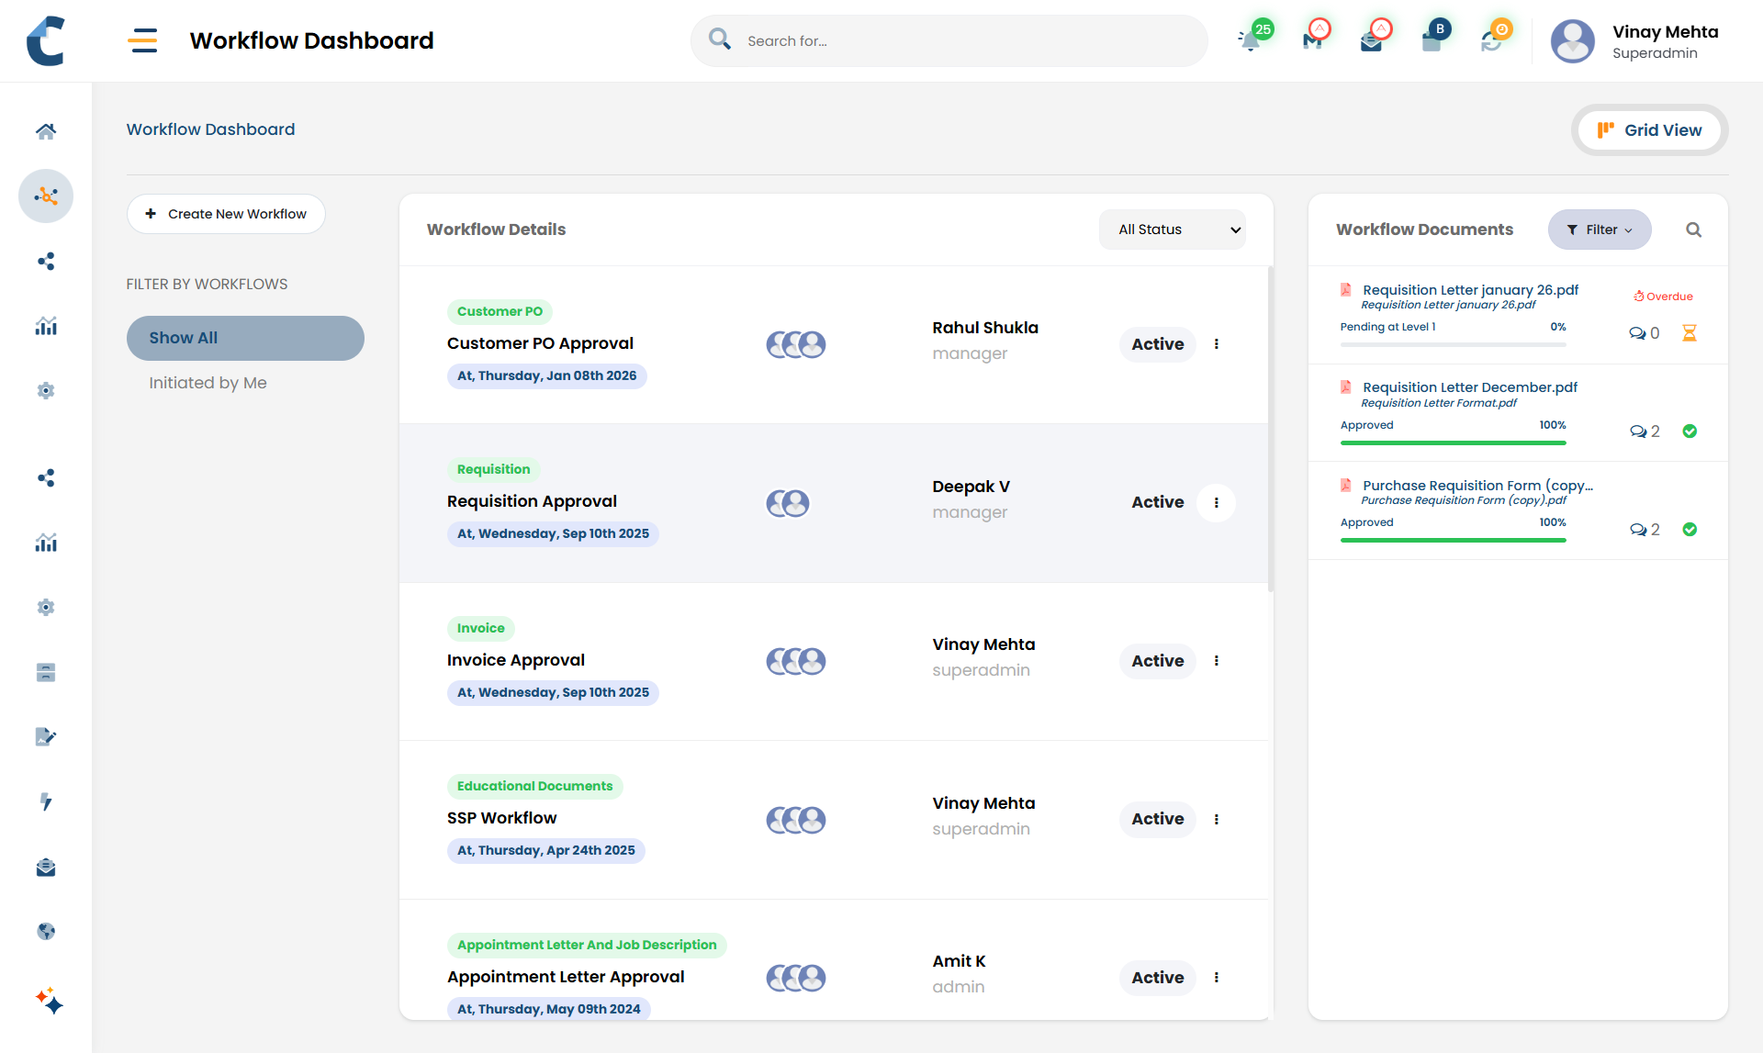
Task: Open the envelope mail icon in sidebar
Action: point(46,867)
